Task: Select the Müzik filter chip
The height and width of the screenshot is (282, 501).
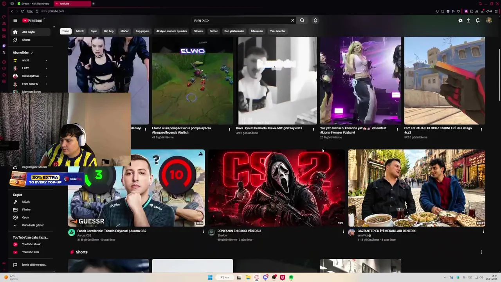Action: tap(80, 31)
